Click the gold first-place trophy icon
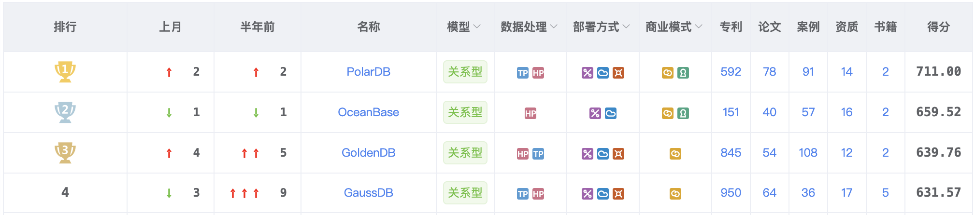Image resolution: width=975 pixels, height=215 pixels. pyautogui.click(x=65, y=72)
